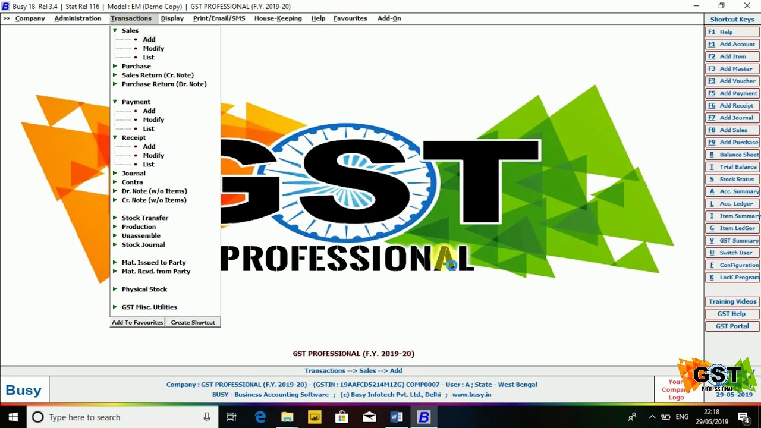Click F9 Add Purchase shortcut
This screenshot has width=761, height=428.
732,143
